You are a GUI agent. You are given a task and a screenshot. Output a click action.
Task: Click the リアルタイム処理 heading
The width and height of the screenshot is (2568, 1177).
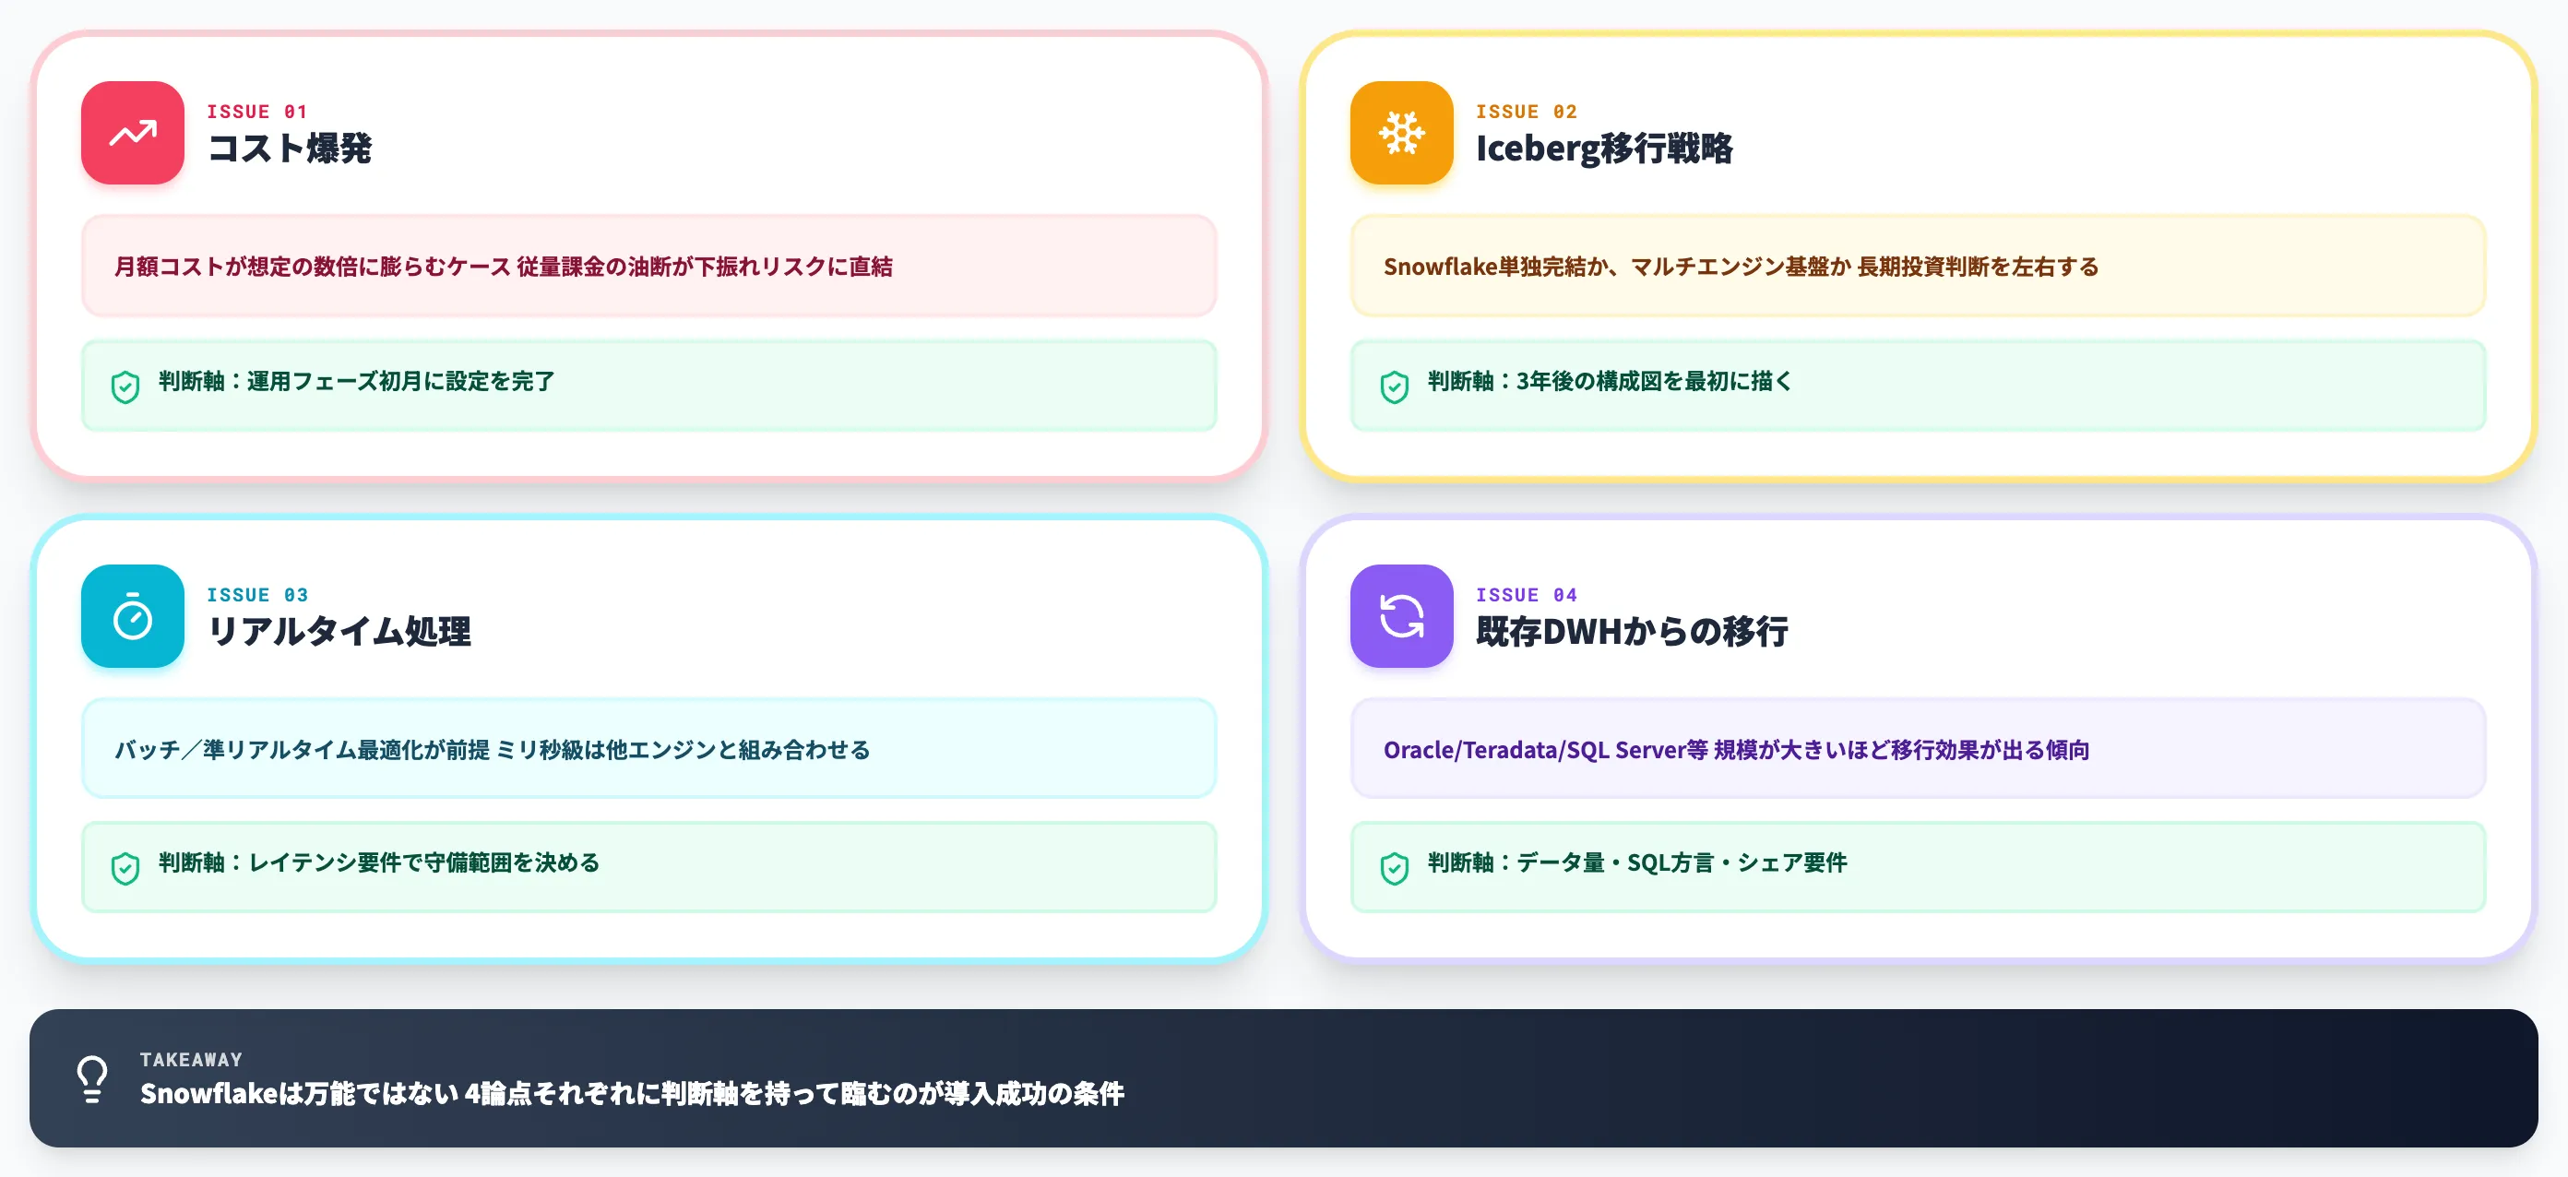(339, 631)
